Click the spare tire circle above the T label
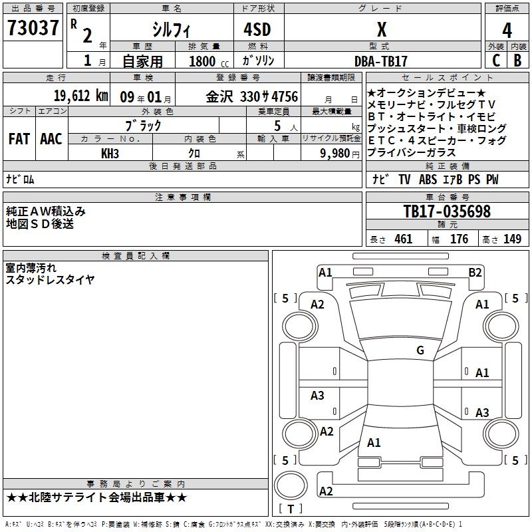532x532 pixels. click(x=291, y=485)
